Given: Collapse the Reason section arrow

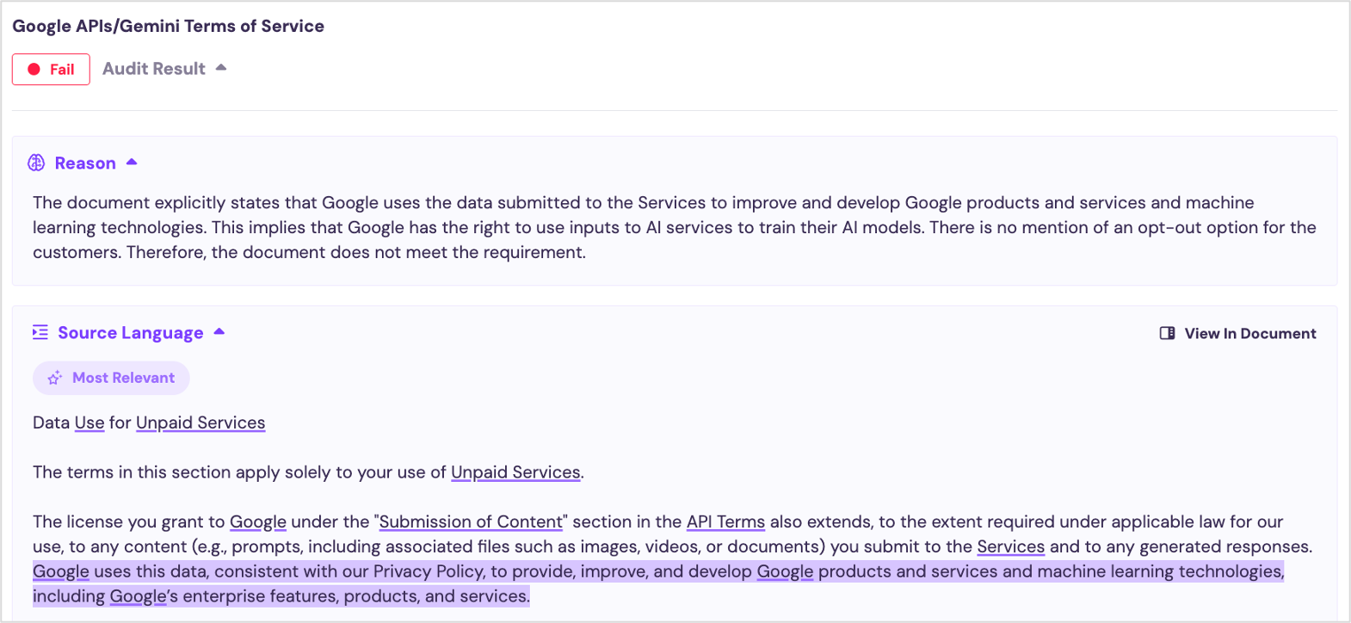Looking at the screenshot, I should (132, 162).
